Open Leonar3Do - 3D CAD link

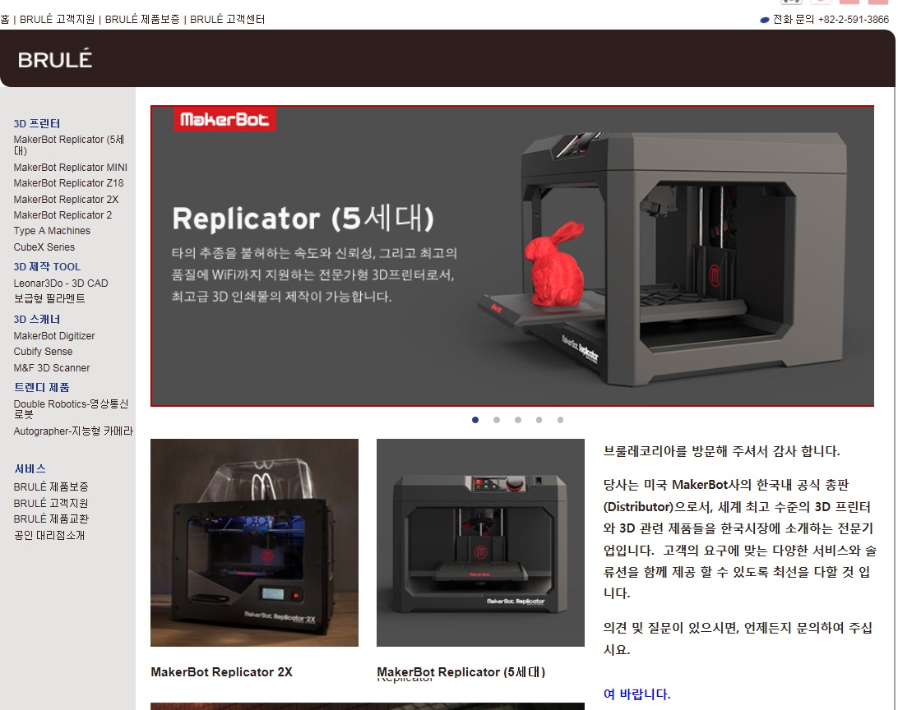coord(61,284)
